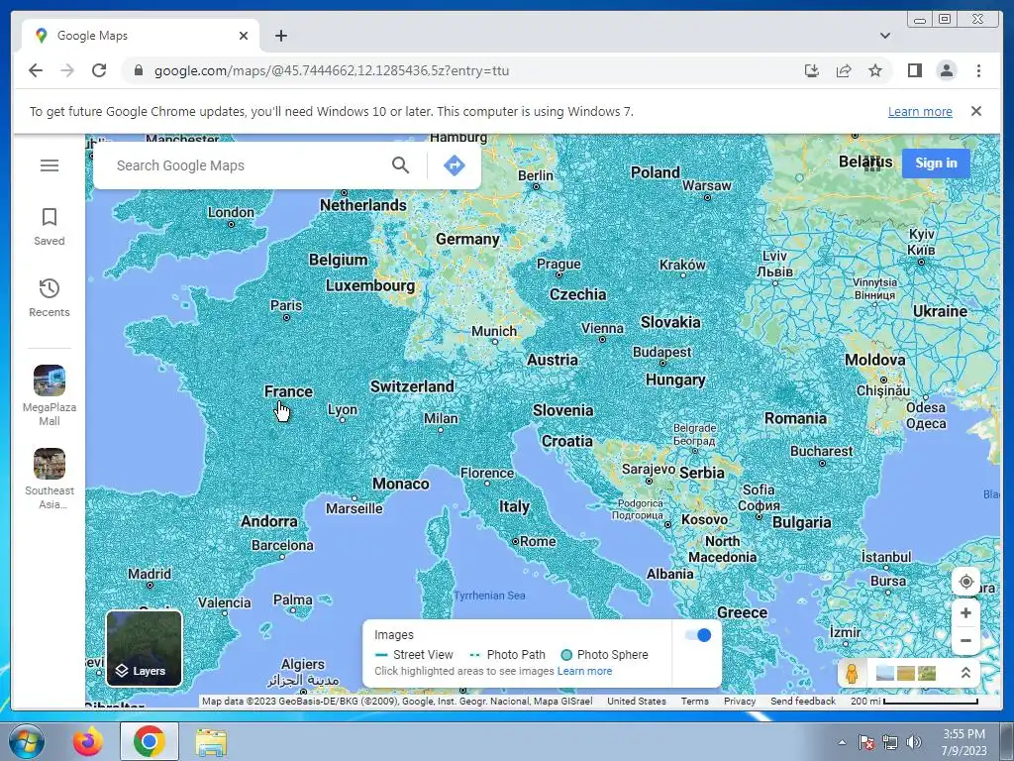Open the Layers map type panel

coord(145,648)
